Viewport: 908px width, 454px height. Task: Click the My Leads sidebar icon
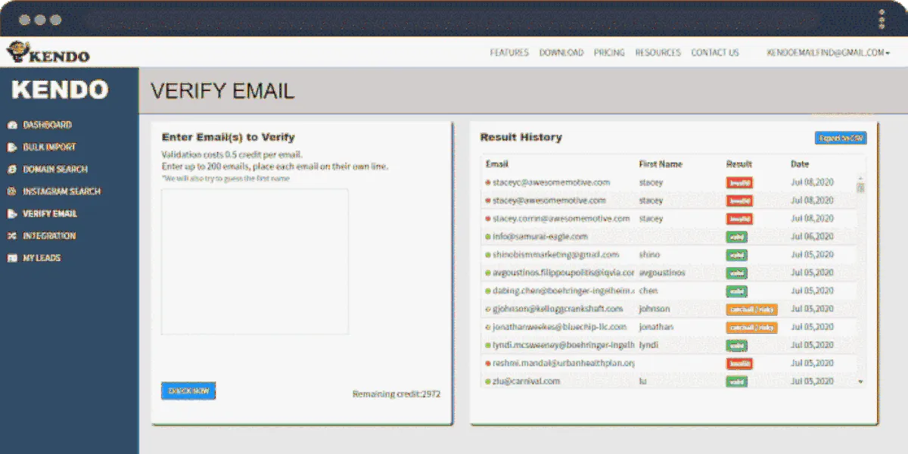click(x=11, y=258)
